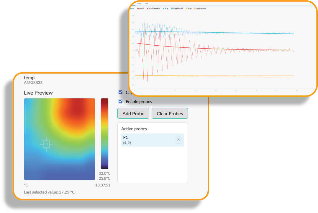Click Clear Probes

tap(170, 113)
